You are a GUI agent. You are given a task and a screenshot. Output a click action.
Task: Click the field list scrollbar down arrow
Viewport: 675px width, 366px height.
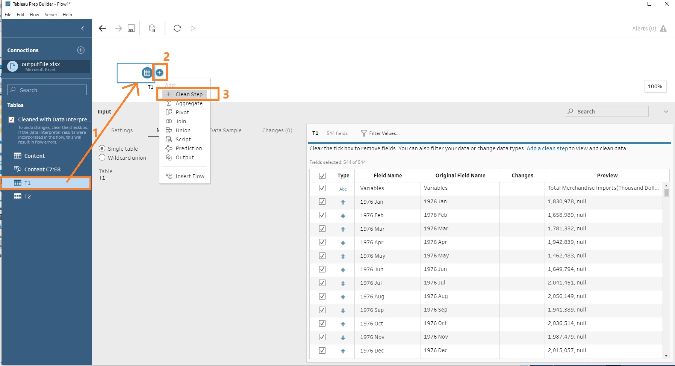(x=666, y=356)
